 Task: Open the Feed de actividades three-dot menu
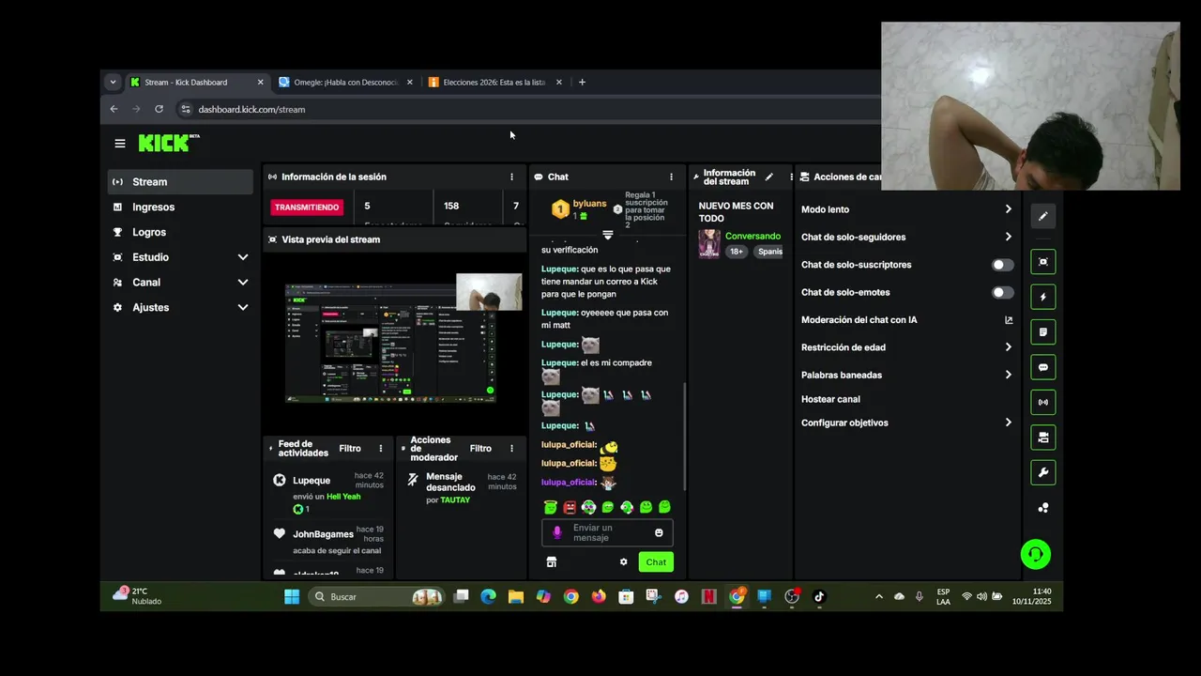pyautogui.click(x=380, y=449)
